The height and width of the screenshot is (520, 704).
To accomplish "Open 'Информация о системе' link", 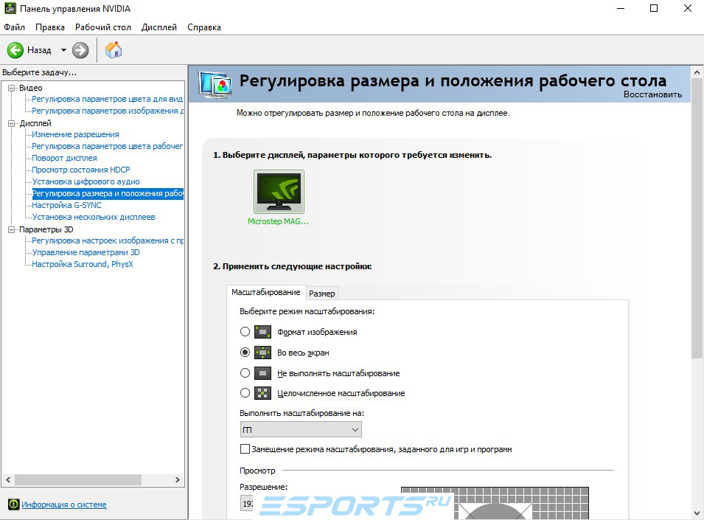I will 64,505.
